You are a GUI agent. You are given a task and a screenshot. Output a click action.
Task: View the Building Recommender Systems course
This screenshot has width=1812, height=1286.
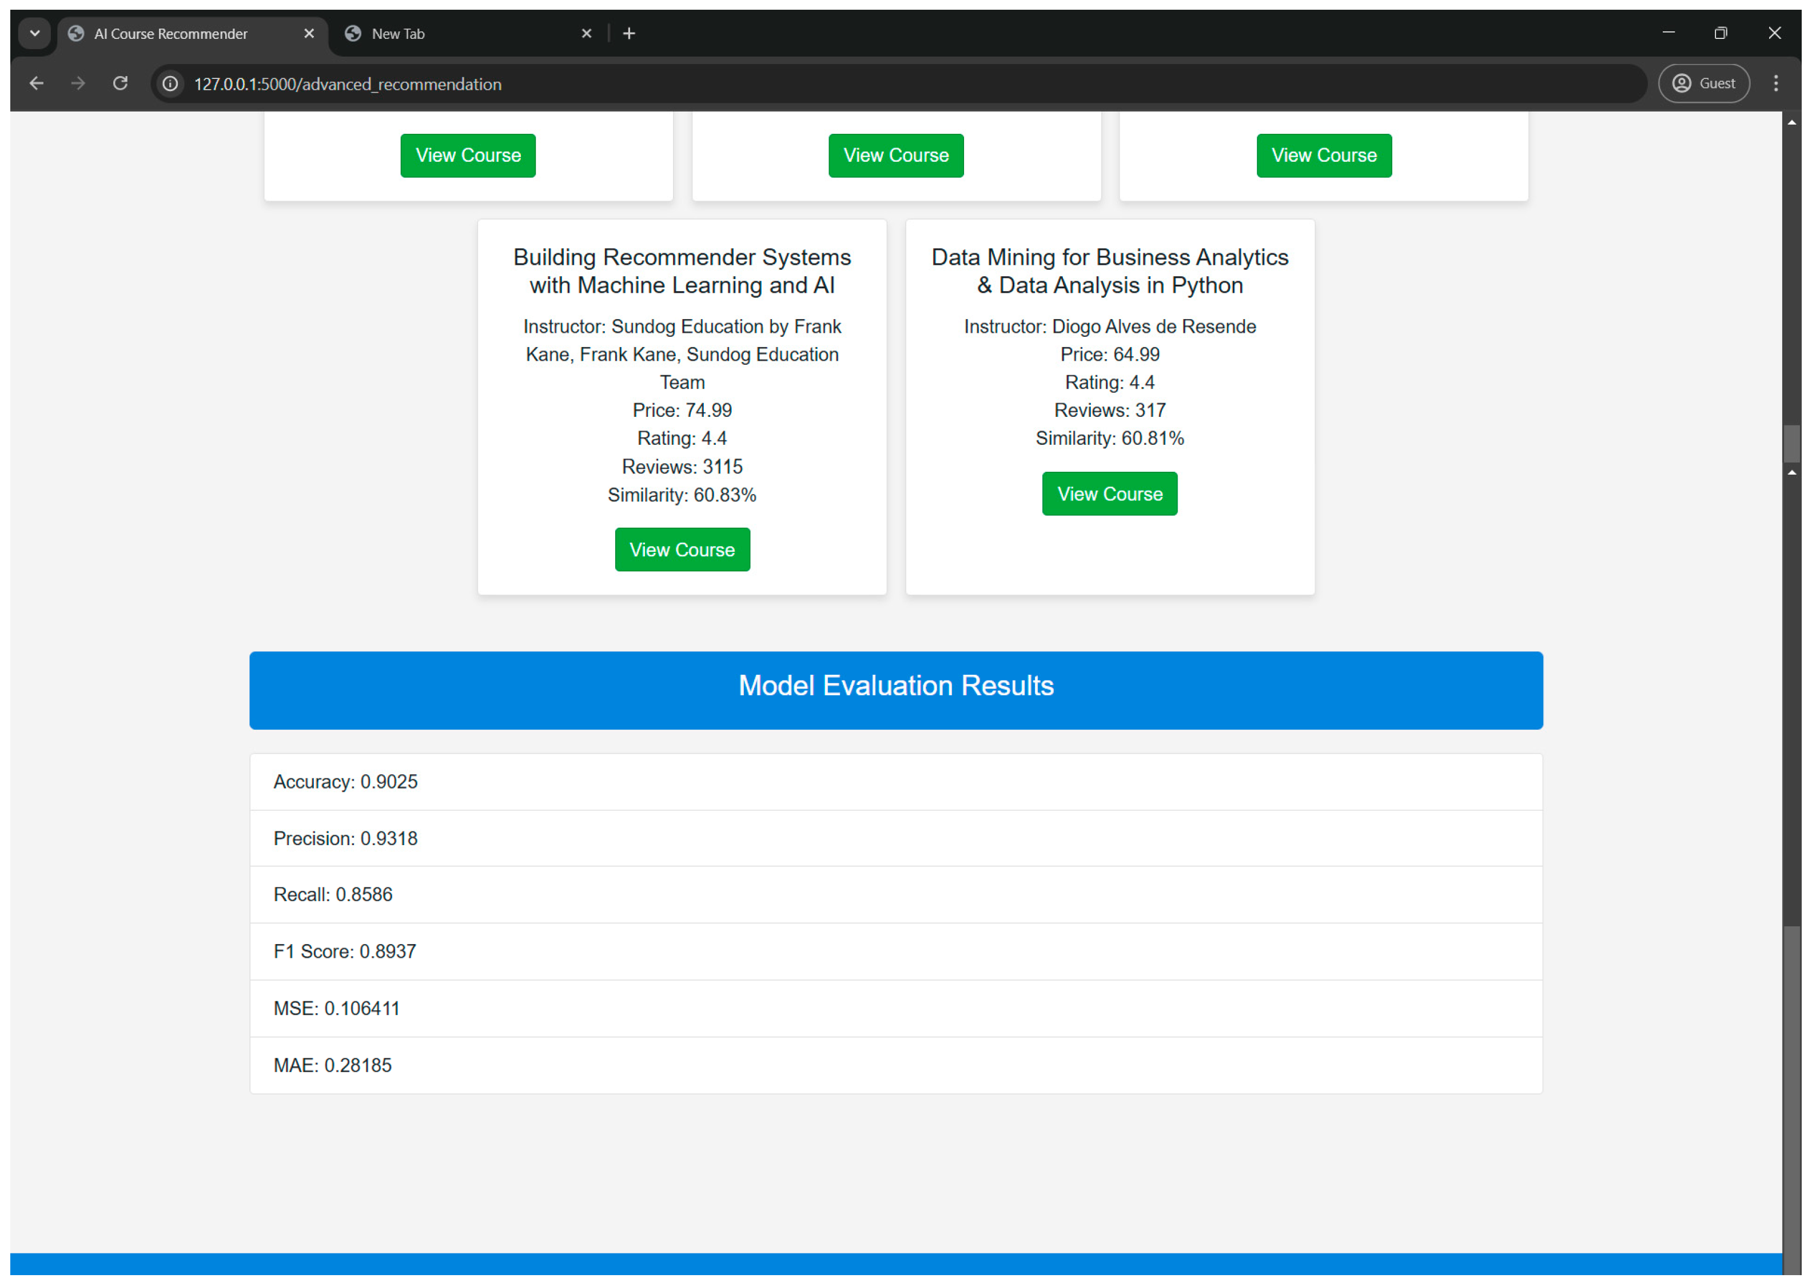[x=682, y=550]
